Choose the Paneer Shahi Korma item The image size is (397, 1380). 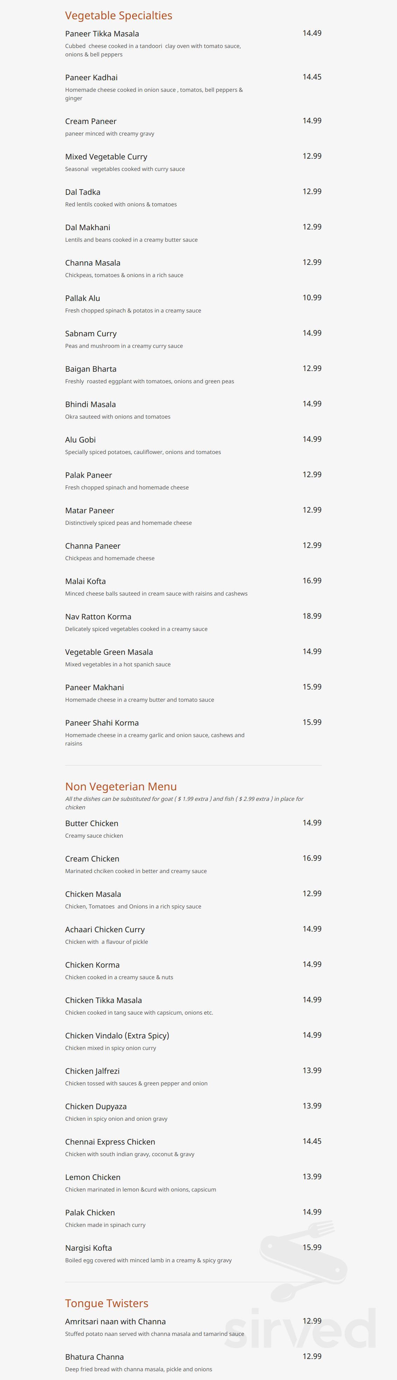click(x=102, y=723)
